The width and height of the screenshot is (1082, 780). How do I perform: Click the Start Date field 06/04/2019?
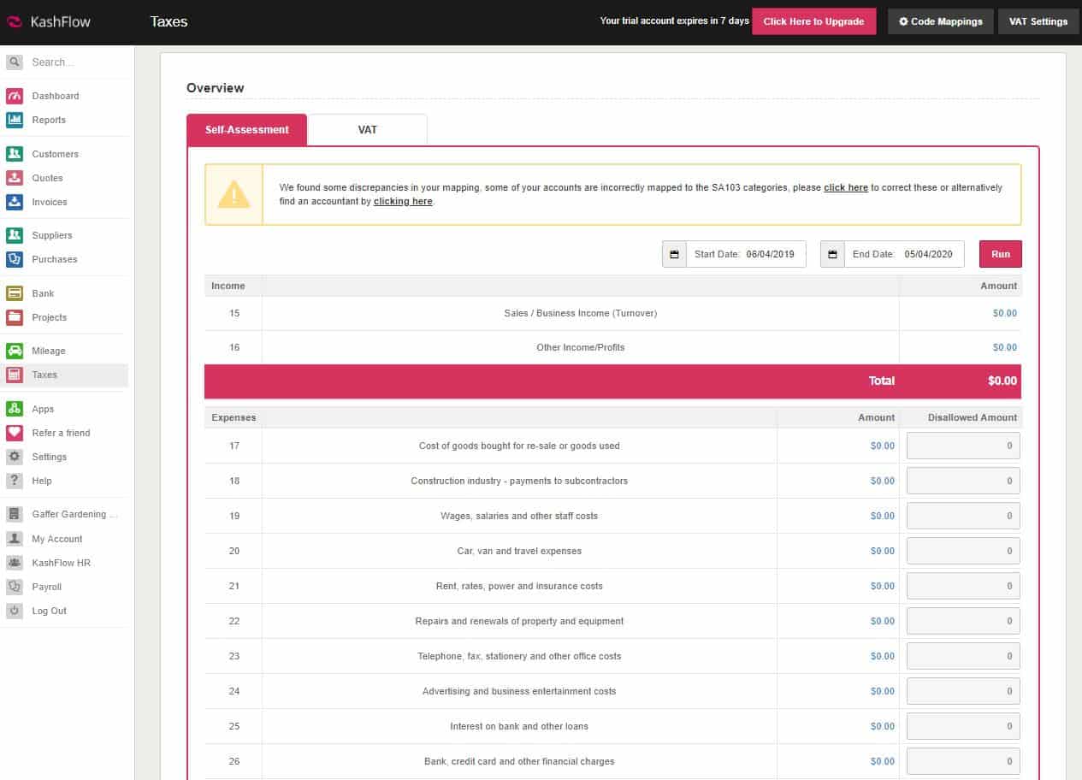point(746,254)
